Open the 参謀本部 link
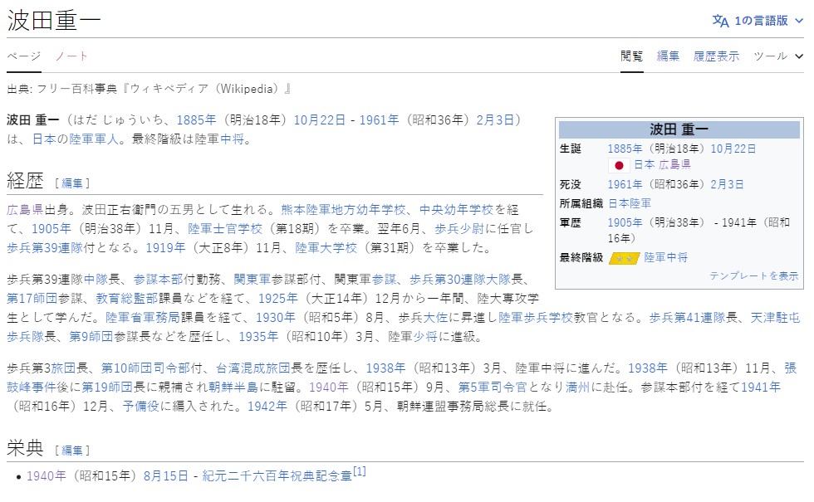Viewport: 814px width, 502px height. (x=159, y=280)
